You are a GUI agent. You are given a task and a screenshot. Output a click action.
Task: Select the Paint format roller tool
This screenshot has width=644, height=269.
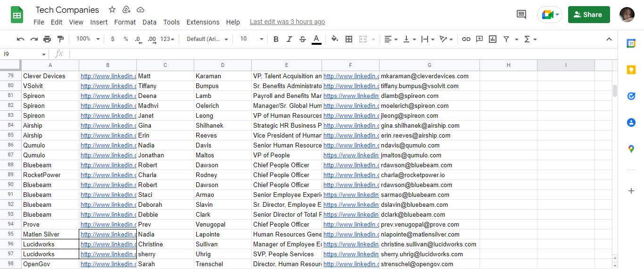[60, 39]
